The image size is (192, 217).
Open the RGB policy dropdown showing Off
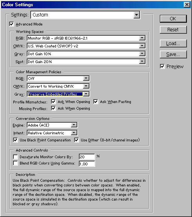(58, 78)
